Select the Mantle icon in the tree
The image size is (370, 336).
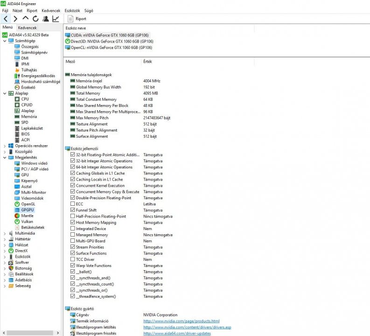(17, 216)
